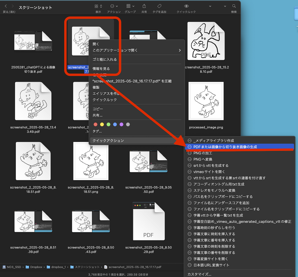Expand the 'このアプリケーションで開く' submenu
The image size is (298, 277).
tap(137, 50)
